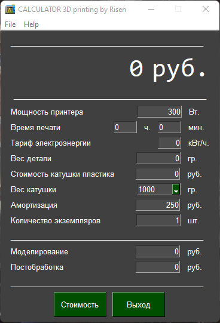This screenshot has height=323, width=220.
Task: Focus the Амортизация input field
Action: pyautogui.click(x=158, y=205)
